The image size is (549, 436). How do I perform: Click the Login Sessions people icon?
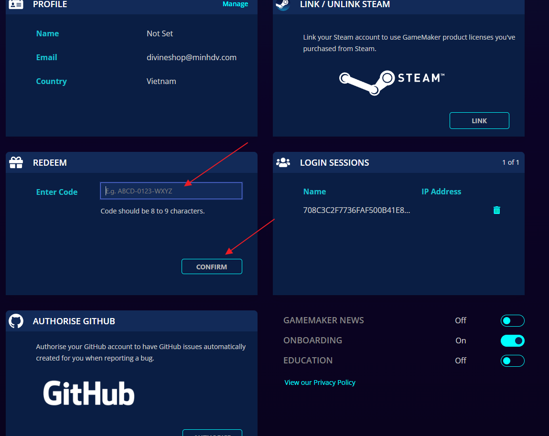tap(283, 162)
